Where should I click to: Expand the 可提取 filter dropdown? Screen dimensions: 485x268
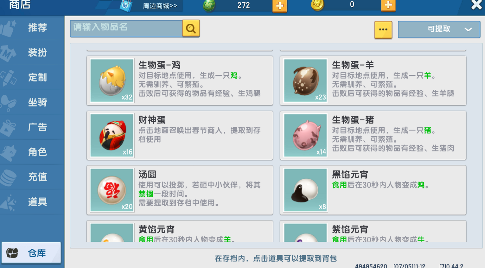point(439,29)
